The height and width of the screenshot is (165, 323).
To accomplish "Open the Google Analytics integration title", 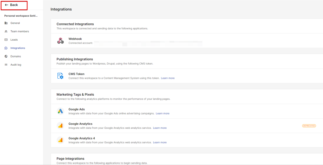I will coord(80,124).
